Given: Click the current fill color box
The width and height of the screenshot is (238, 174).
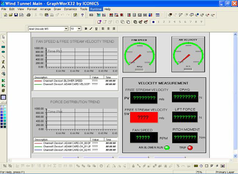Looking at the screenshot, I should [3, 97].
